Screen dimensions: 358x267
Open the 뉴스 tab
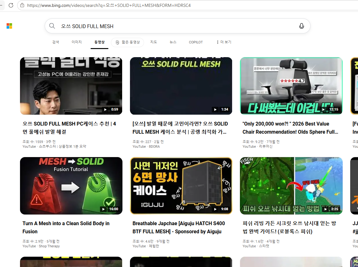pos(173,42)
